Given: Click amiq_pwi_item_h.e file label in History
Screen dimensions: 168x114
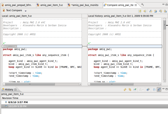Looking at the screenshot, I should coord(12,94).
